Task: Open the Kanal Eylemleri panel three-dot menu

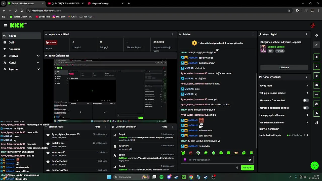Action: [306, 77]
